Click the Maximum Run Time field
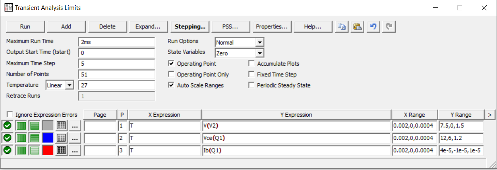 pos(116,42)
